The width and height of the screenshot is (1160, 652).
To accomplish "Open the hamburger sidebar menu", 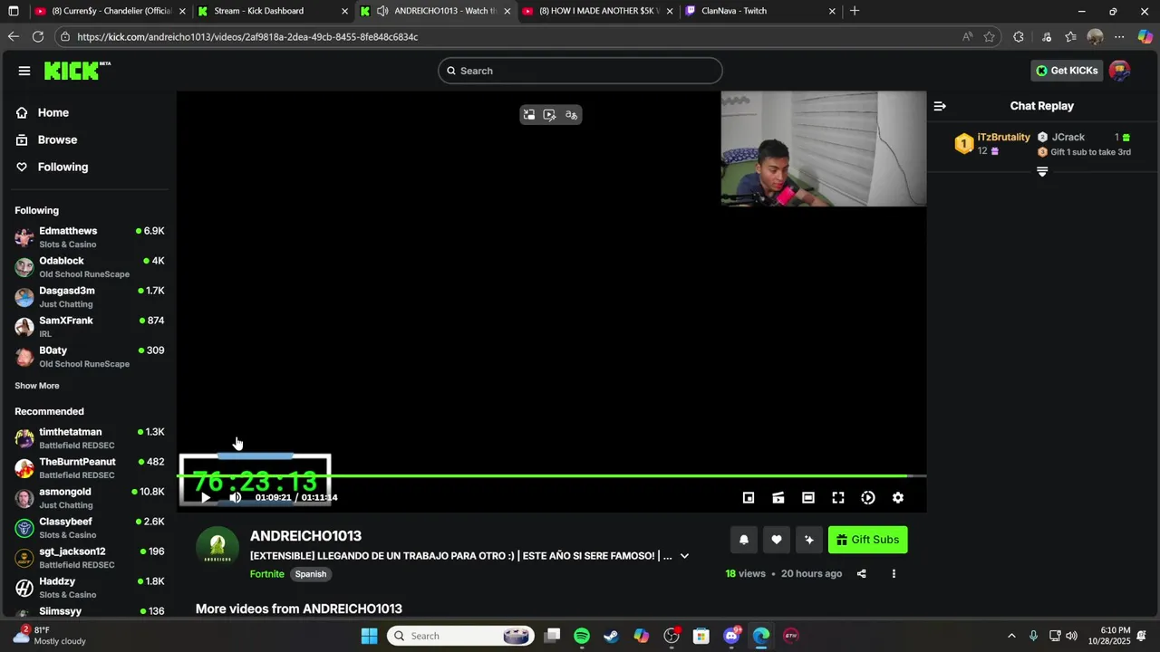I will click(x=24, y=71).
